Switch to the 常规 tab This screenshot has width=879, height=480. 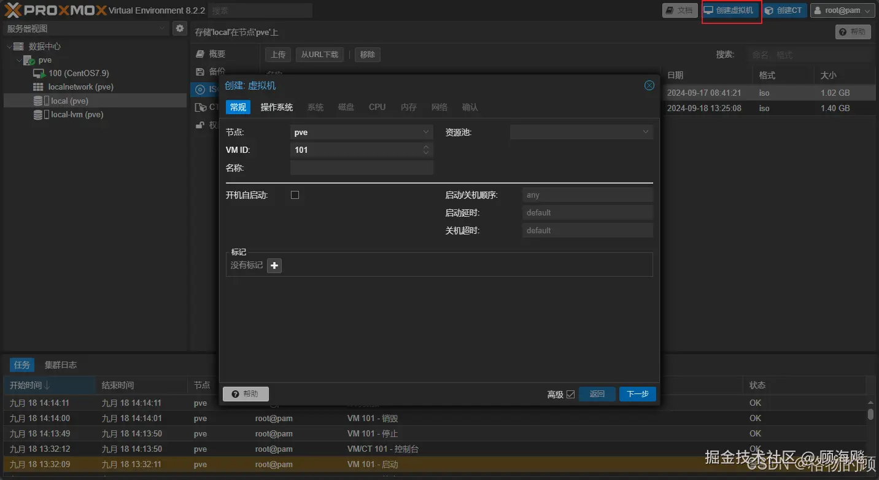[238, 107]
